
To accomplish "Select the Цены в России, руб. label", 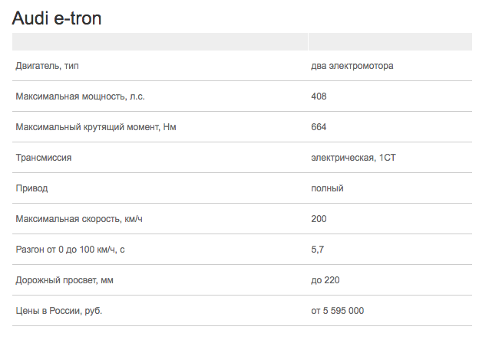I will click(x=59, y=311).
